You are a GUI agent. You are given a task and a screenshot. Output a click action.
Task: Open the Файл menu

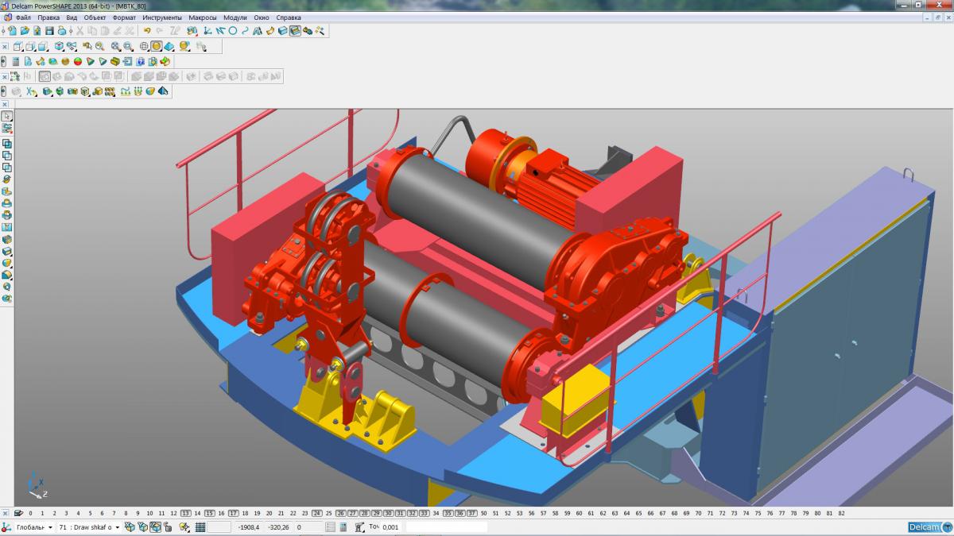(23, 17)
